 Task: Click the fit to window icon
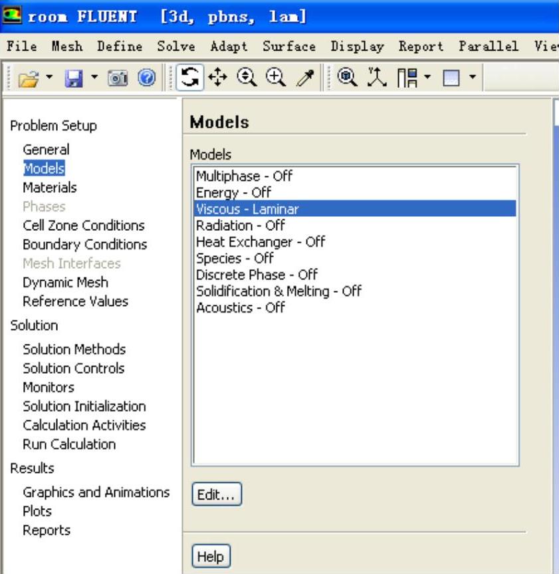pyautogui.click(x=347, y=77)
